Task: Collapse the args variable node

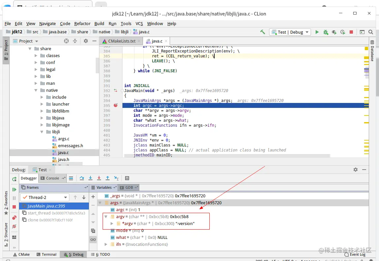Action: click(x=100, y=203)
